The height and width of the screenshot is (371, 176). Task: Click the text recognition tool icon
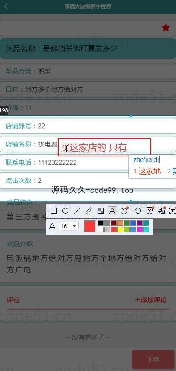click(173, 211)
